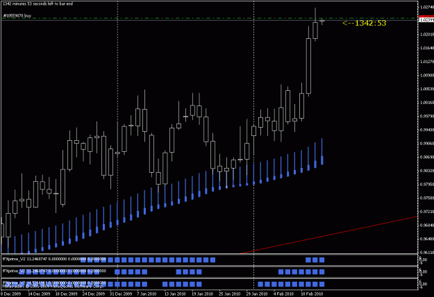Click the '8 Dec 2009' date label
Screen dimensions: 434x297
point(11,294)
